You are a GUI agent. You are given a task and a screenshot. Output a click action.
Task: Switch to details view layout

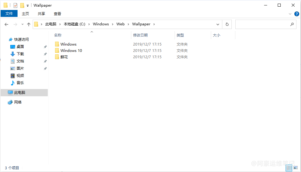click(289, 168)
